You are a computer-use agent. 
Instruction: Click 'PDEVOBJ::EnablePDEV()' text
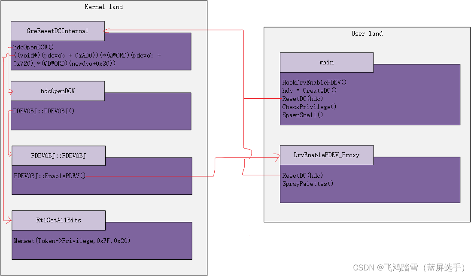click(x=49, y=176)
